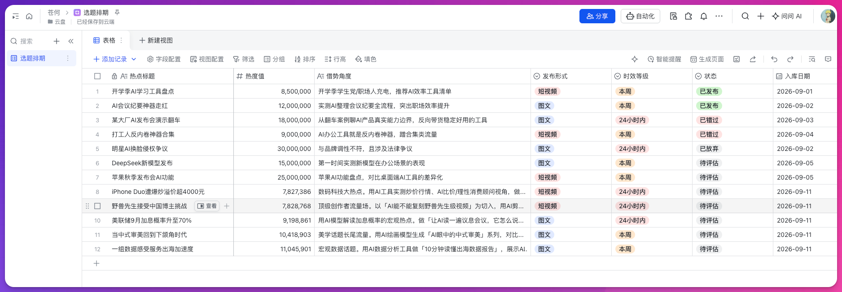Pin the 选题排期 document
This screenshot has width=842, height=292.
pyautogui.click(x=117, y=13)
